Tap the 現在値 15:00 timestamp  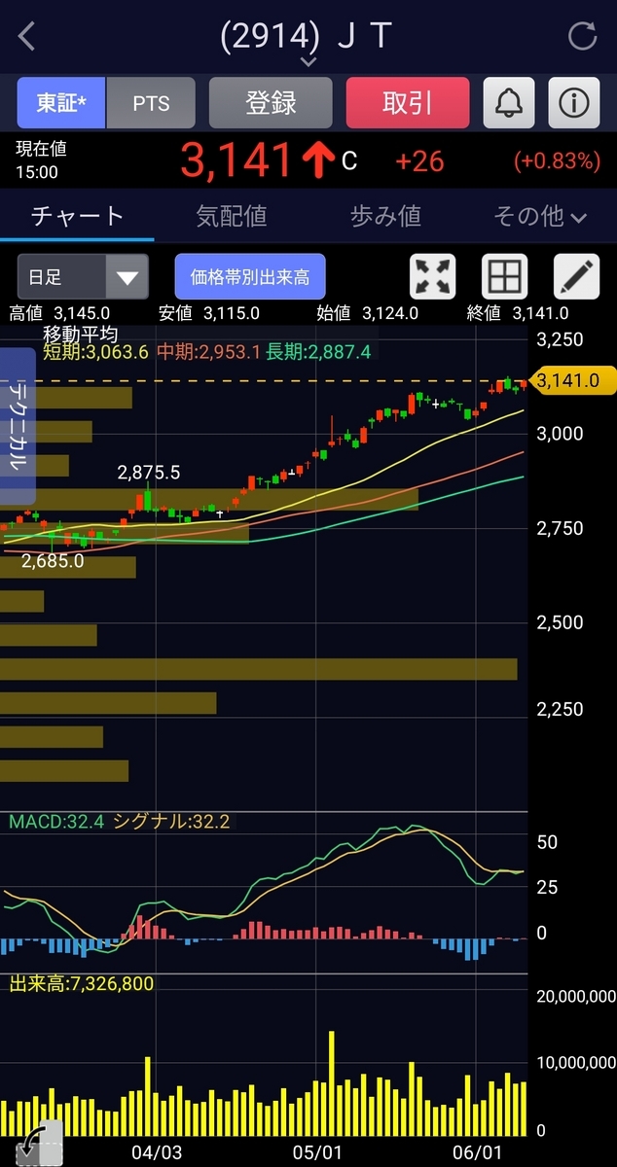click(40, 160)
